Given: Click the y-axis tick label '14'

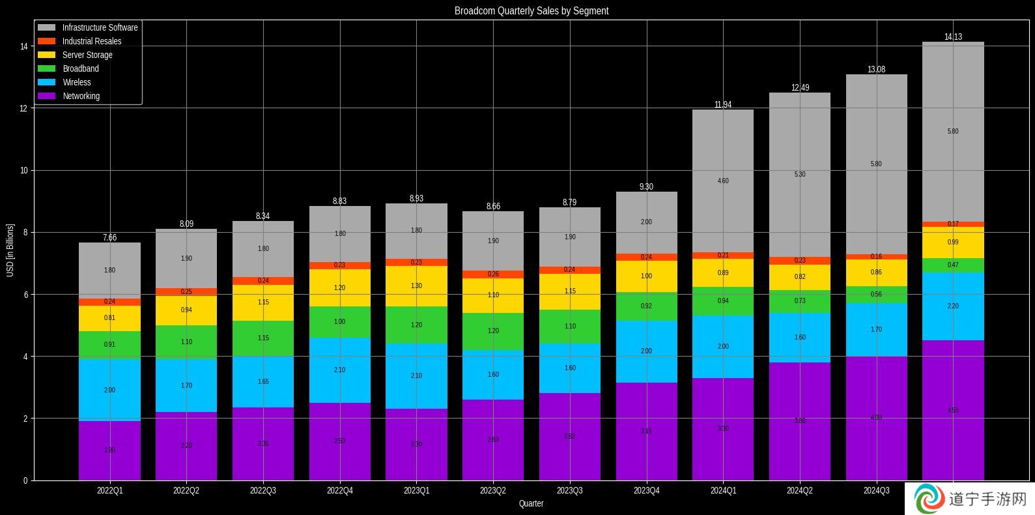Looking at the screenshot, I should [23, 46].
